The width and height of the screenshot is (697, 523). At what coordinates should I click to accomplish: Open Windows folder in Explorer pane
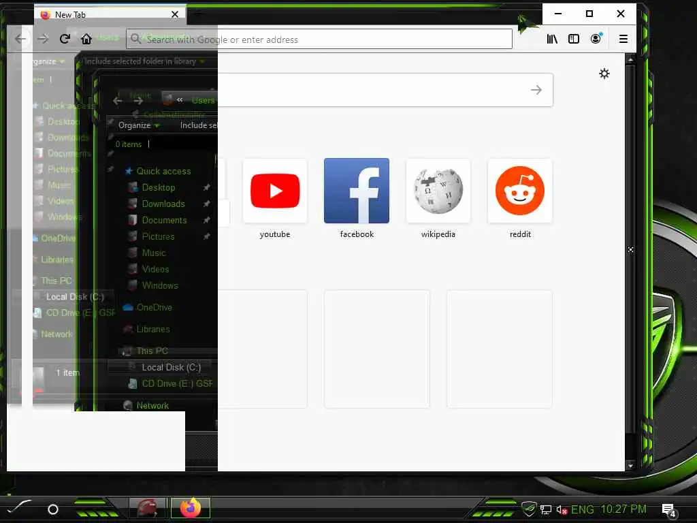(x=159, y=285)
